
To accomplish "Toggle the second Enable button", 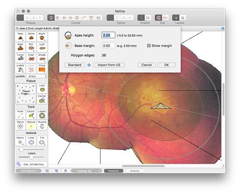I will coord(148,18).
